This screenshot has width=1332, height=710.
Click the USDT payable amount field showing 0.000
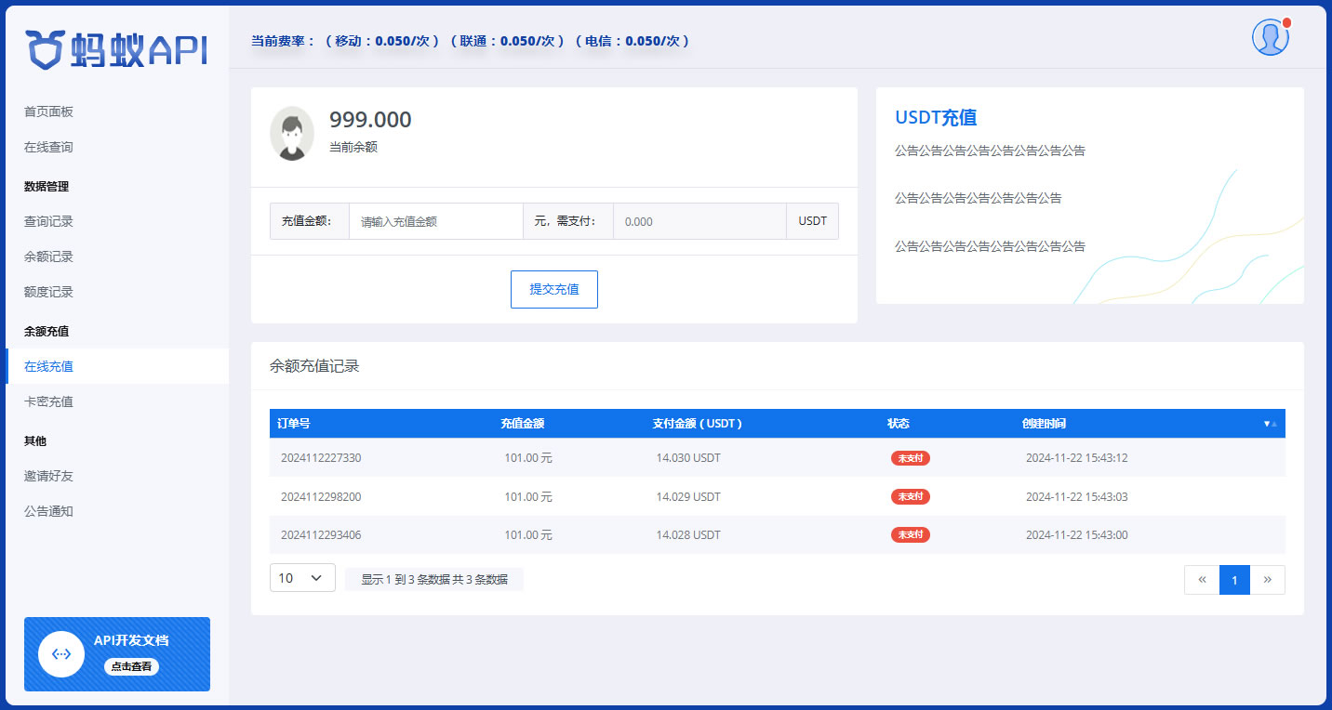coord(699,221)
